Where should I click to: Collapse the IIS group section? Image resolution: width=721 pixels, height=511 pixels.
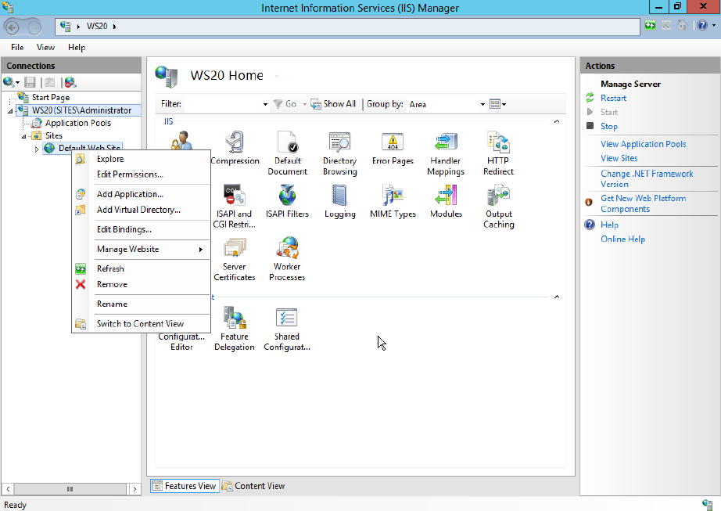click(556, 121)
